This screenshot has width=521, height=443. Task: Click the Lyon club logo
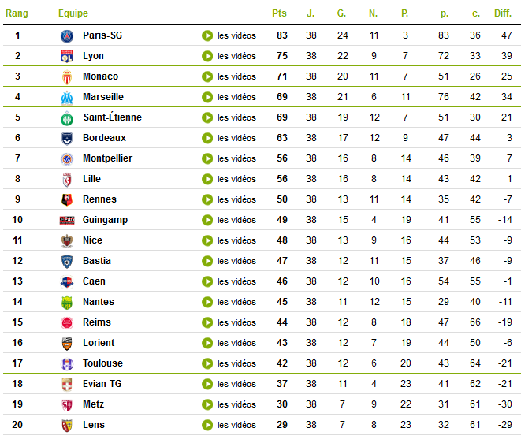67,56
